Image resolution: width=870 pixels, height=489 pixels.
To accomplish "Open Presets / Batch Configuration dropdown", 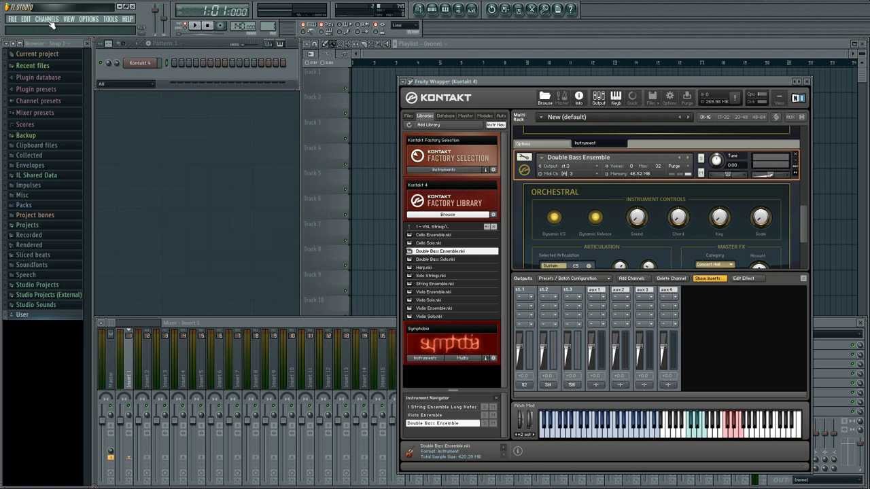I will point(574,278).
